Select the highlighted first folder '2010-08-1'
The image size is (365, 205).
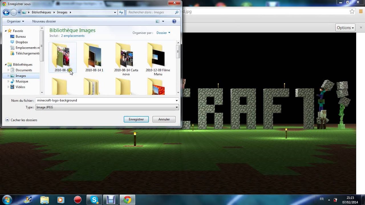point(63,58)
